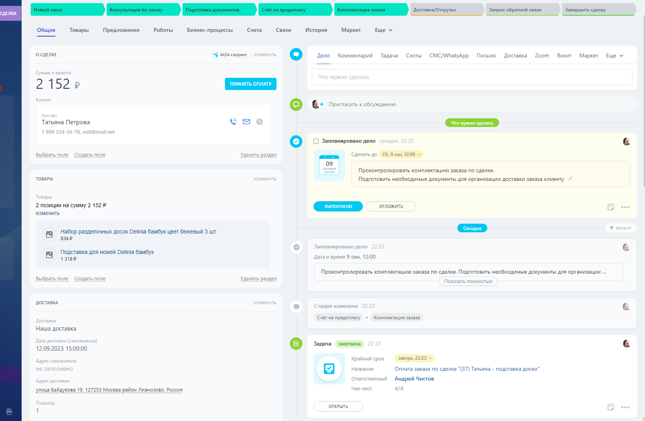The image size is (645, 421).
Task: Click the add participant icon near discussion invite
Action: coord(321,104)
